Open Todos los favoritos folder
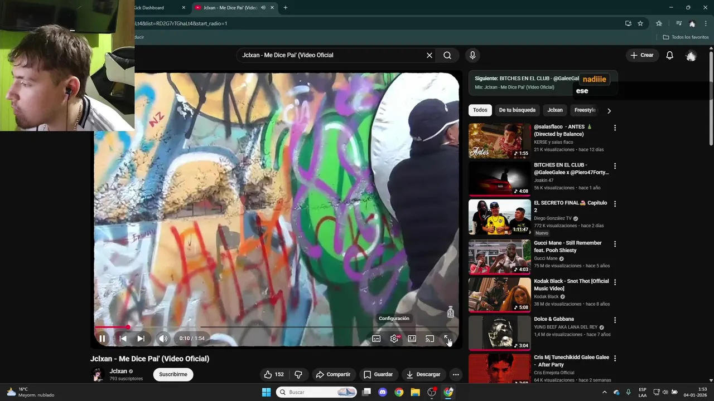This screenshot has width=714, height=401. (686, 37)
